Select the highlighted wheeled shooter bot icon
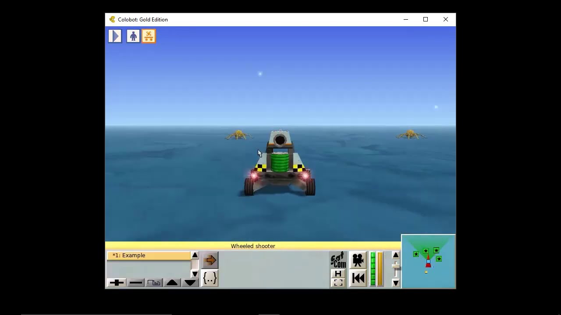The image size is (561, 315). [x=149, y=36]
